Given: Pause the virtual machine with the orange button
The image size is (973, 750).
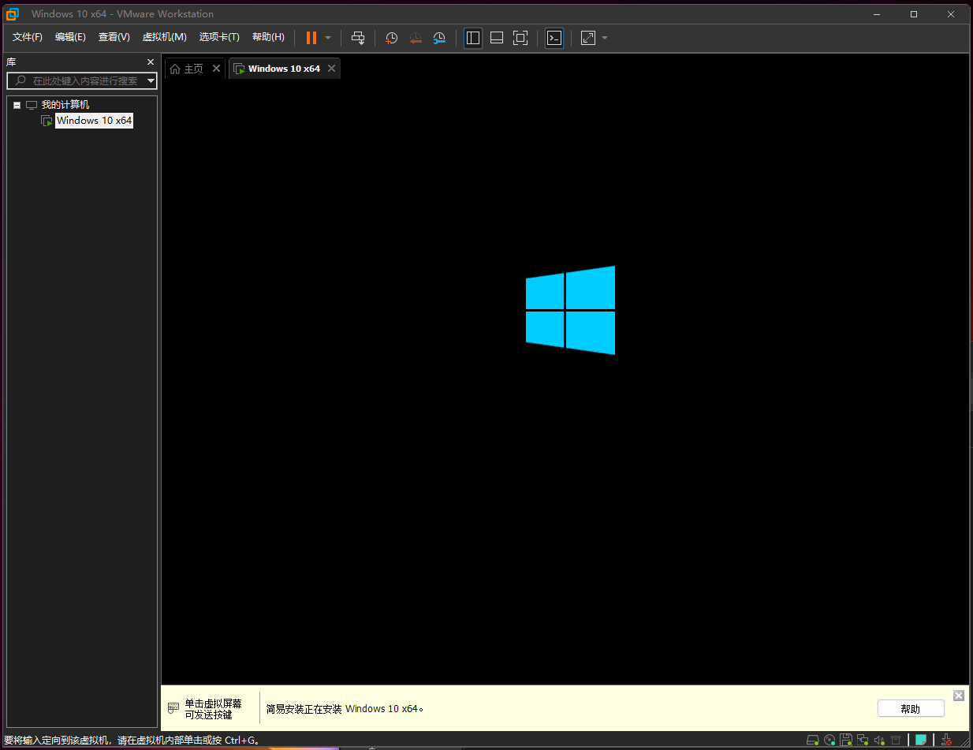Looking at the screenshot, I should point(311,38).
